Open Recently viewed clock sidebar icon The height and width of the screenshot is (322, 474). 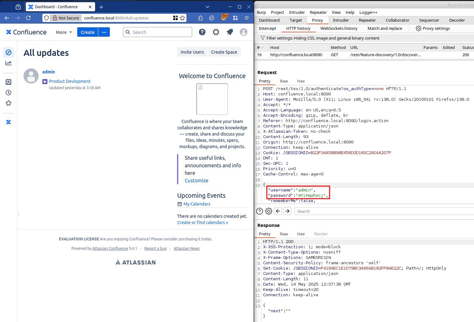click(8, 93)
